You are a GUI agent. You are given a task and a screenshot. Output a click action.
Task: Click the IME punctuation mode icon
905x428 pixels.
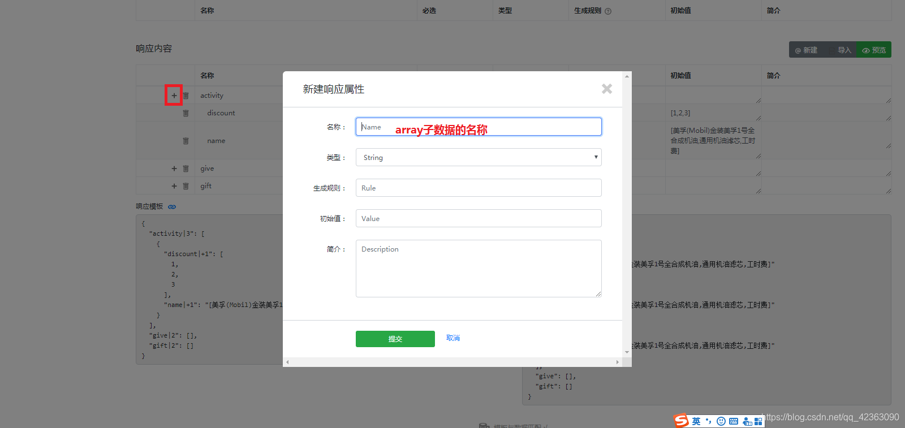pyautogui.click(x=709, y=421)
